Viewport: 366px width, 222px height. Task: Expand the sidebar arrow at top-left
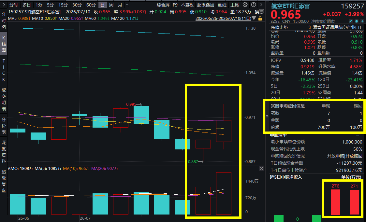(x=4, y=5)
